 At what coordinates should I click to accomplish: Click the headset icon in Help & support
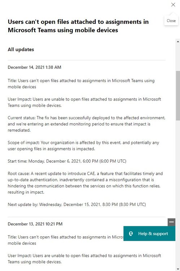[x=131, y=234]
